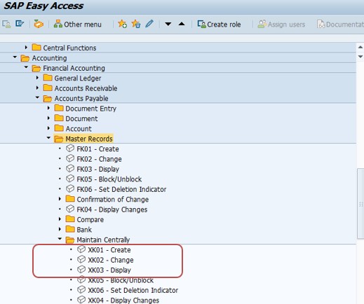Click the move favorites down arrow

[168, 24]
